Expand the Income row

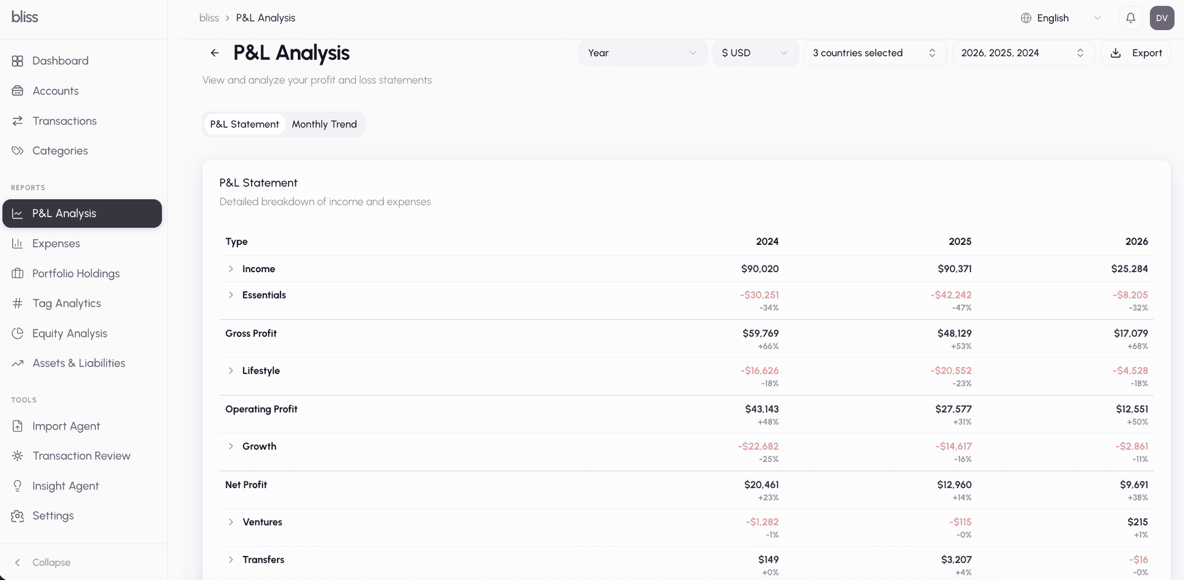pos(231,269)
